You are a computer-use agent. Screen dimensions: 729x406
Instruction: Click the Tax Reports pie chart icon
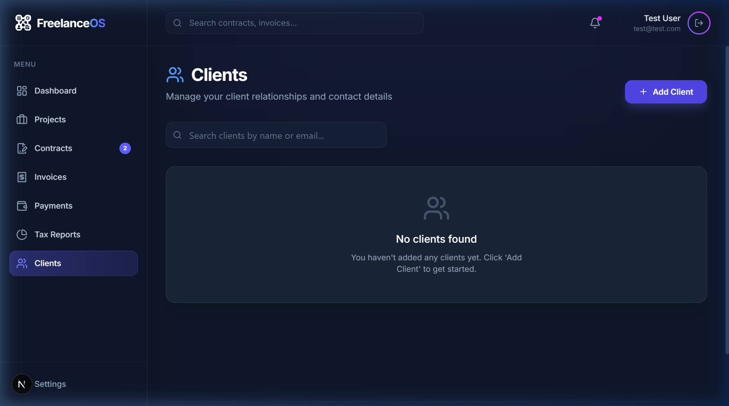pyautogui.click(x=22, y=234)
